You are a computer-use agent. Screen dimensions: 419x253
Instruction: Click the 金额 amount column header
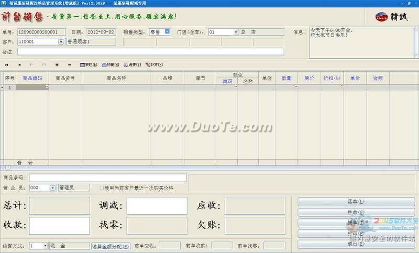click(378, 78)
